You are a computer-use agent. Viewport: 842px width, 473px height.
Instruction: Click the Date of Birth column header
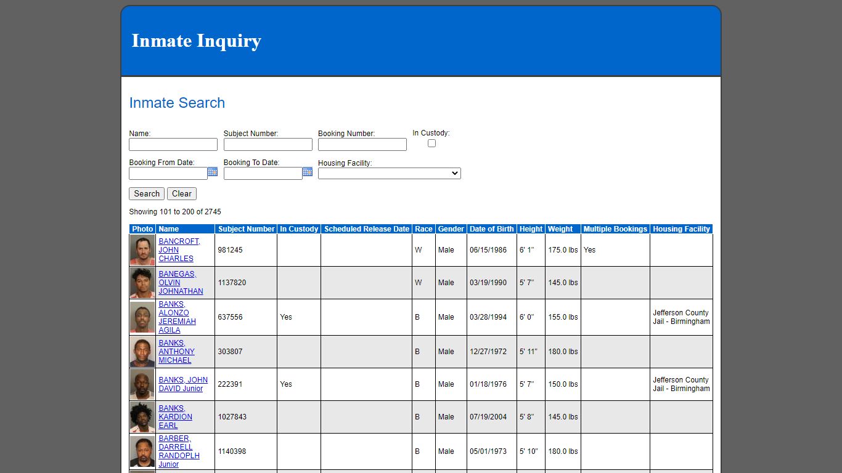tap(492, 229)
